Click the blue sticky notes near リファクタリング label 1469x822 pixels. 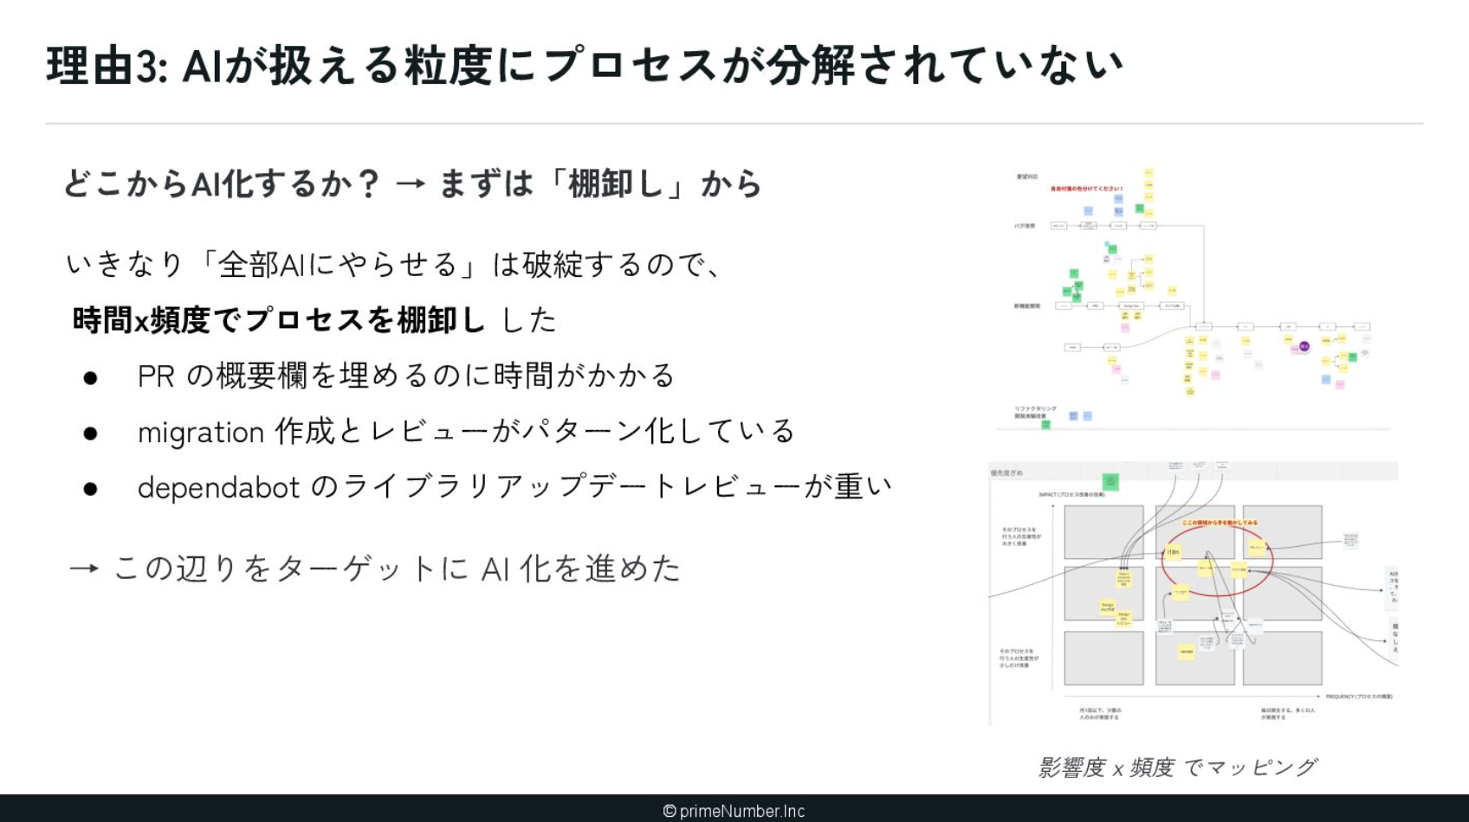click(1080, 416)
